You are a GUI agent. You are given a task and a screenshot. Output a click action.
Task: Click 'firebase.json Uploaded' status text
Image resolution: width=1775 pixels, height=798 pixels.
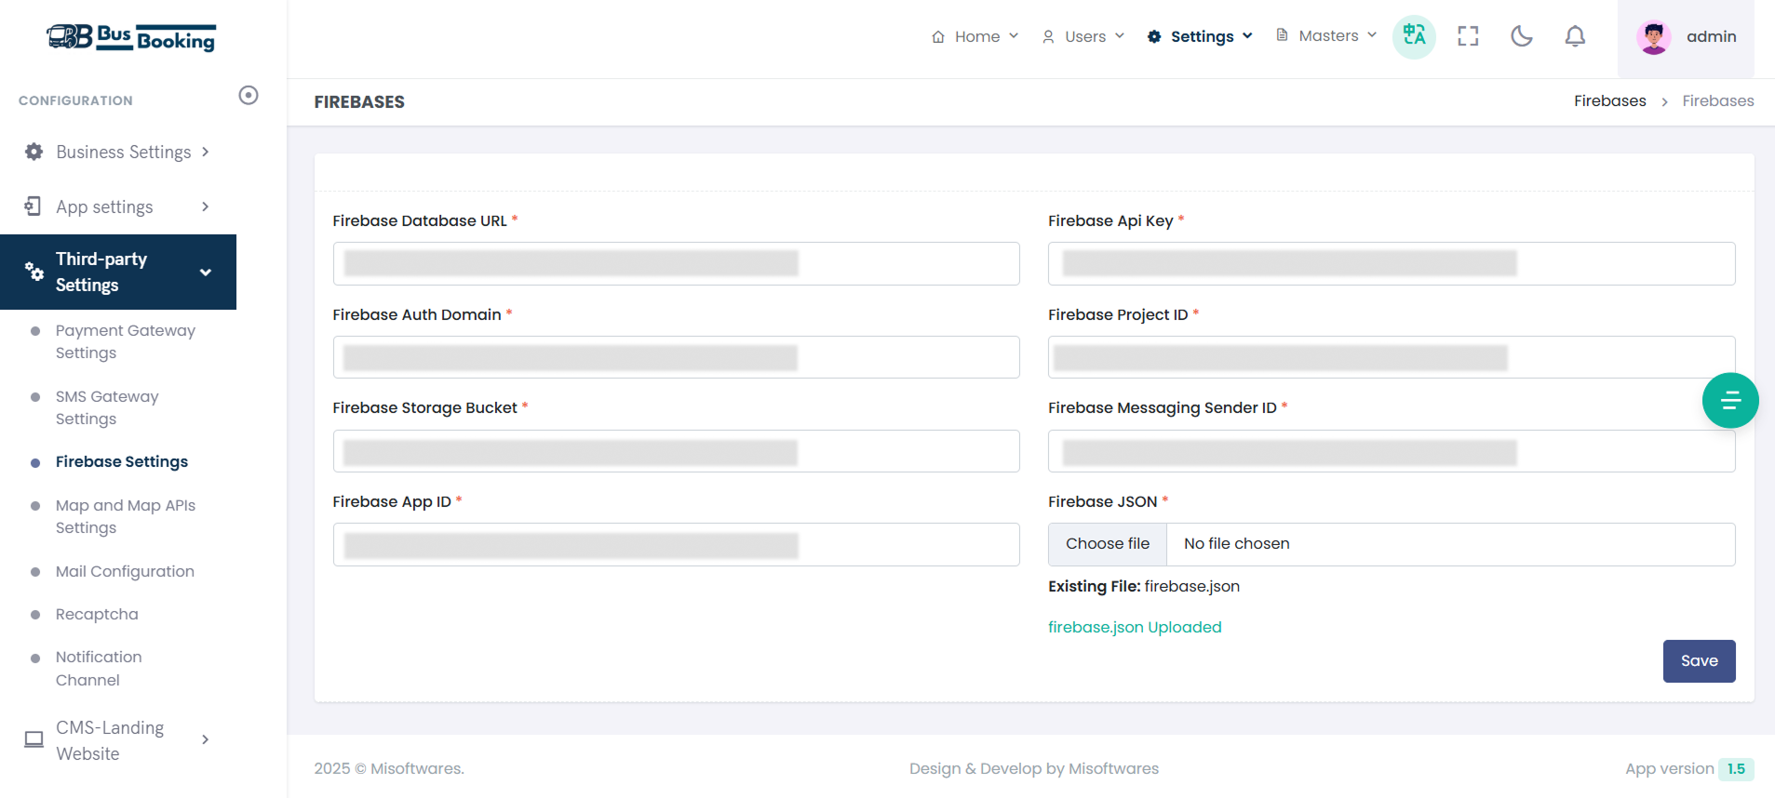(x=1135, y=627)
